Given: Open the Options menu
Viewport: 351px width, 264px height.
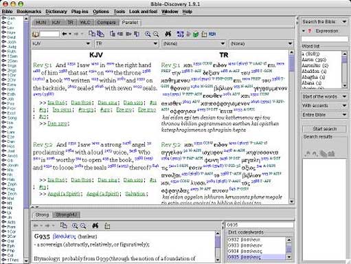Looking at the screenshot, I should point(101,12).
